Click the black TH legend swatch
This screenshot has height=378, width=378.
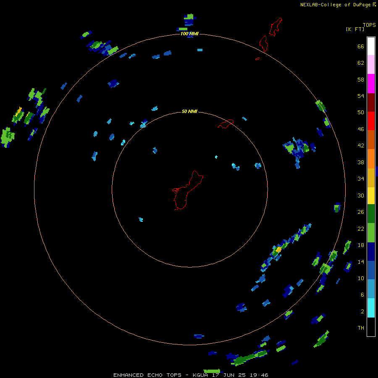(x=371, y=327)
